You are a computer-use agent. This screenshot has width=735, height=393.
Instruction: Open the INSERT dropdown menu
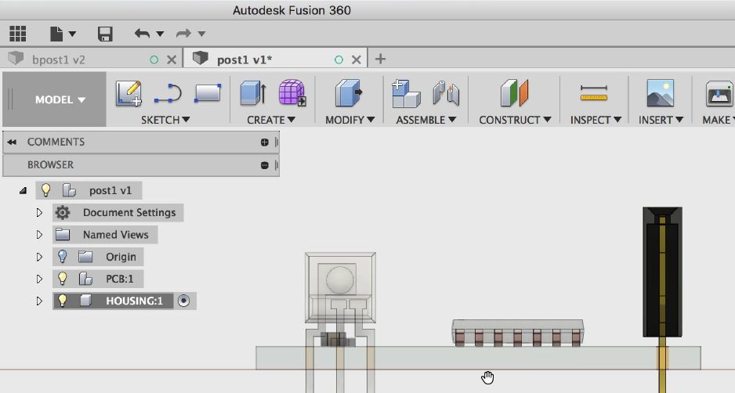(x=661, y=120)
